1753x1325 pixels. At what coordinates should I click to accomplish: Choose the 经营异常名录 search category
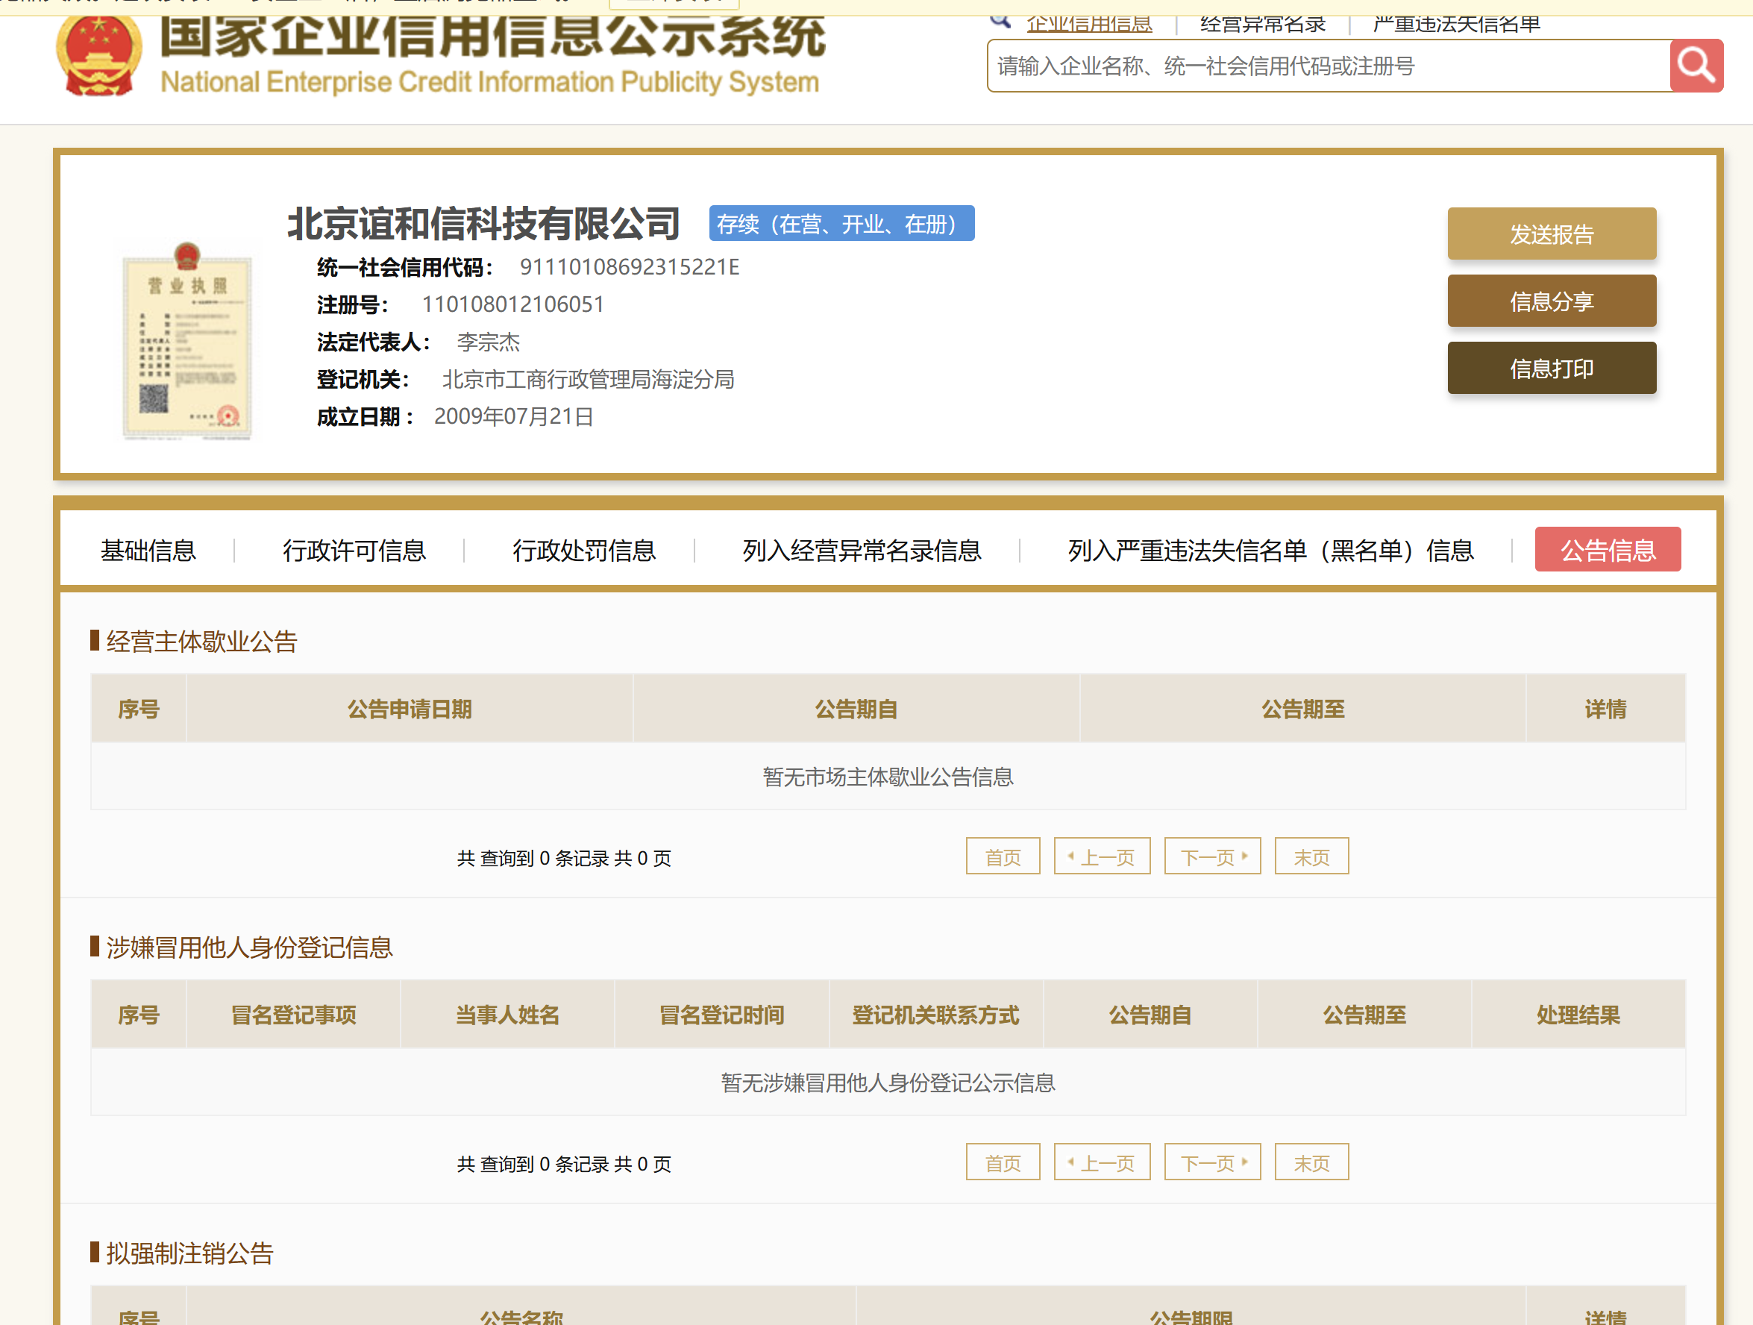coord(1262,24)
